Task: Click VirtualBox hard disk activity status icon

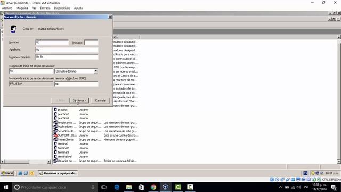Action: [x=272, y=180]
